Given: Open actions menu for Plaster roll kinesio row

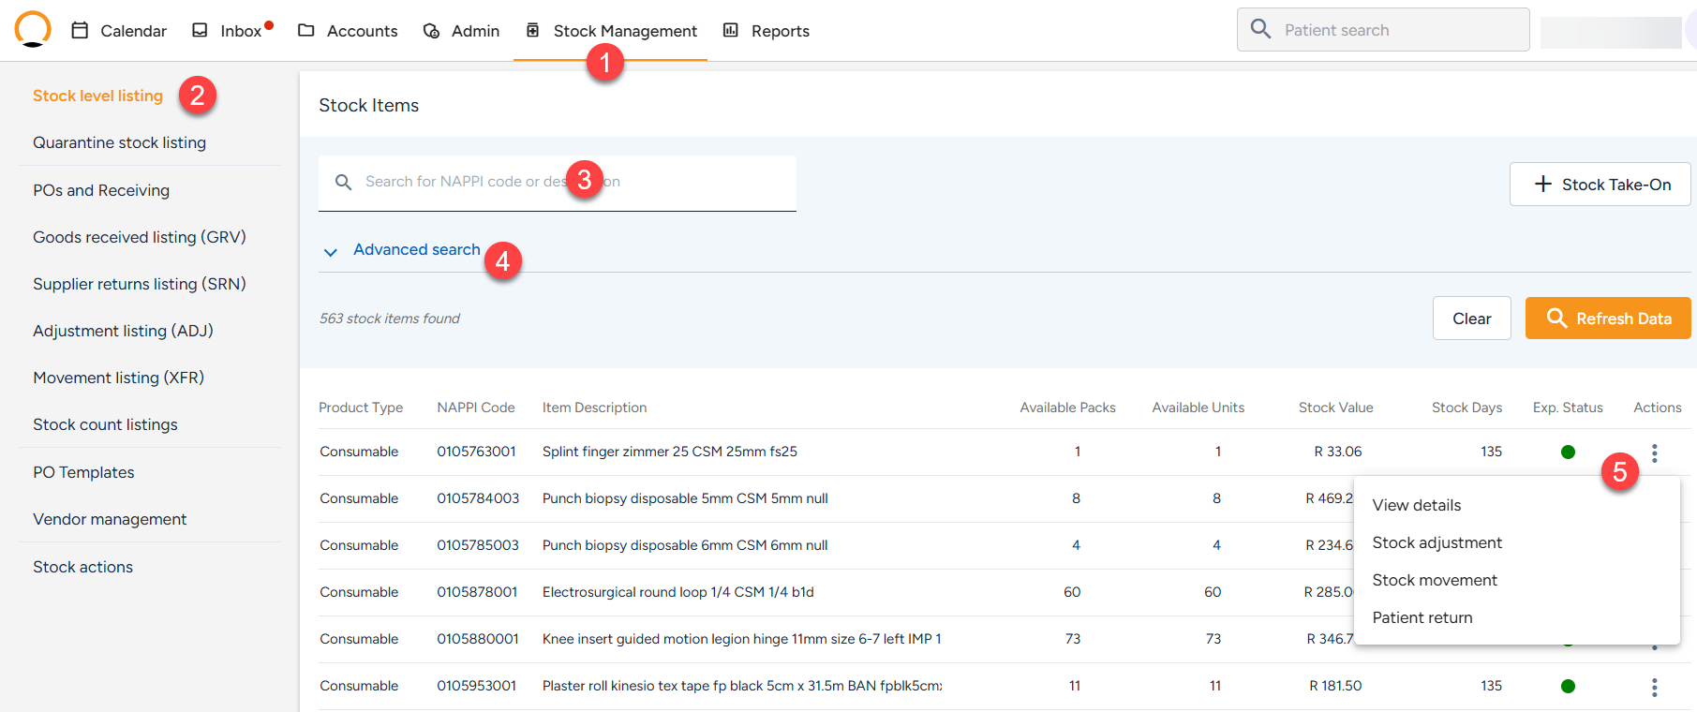Looking at the screenshot, I should pyautogui.click(x=1654, y=687).
